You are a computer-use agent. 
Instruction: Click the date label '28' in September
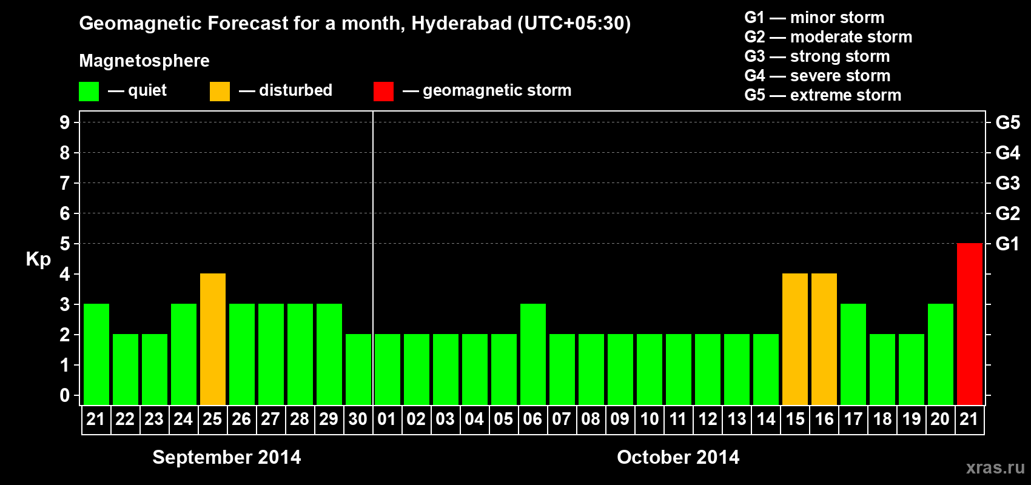point(300,419)
